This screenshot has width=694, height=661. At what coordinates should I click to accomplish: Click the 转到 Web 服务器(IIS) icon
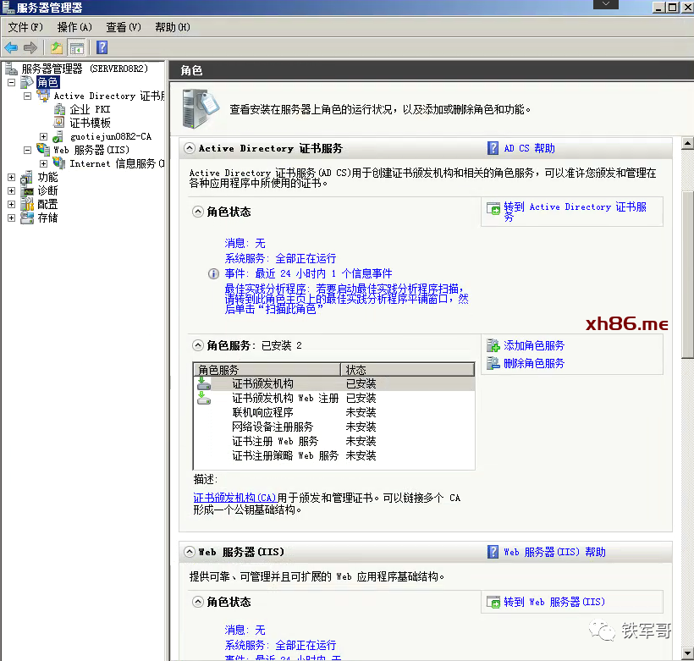pyautogui.click(x=493, y=602)
